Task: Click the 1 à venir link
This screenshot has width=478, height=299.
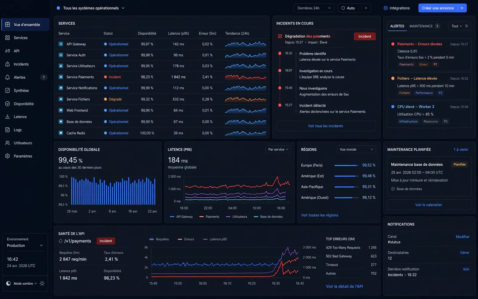Action: click(x=461, y=149)
